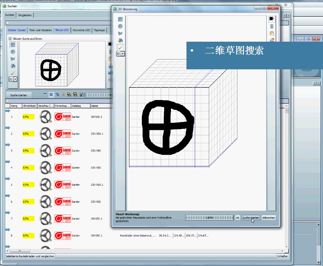The width and height of the screenshot is (323, 266).
Task: Click the handwheel preview thumbnail of rank 1
Action: [46, 117]
